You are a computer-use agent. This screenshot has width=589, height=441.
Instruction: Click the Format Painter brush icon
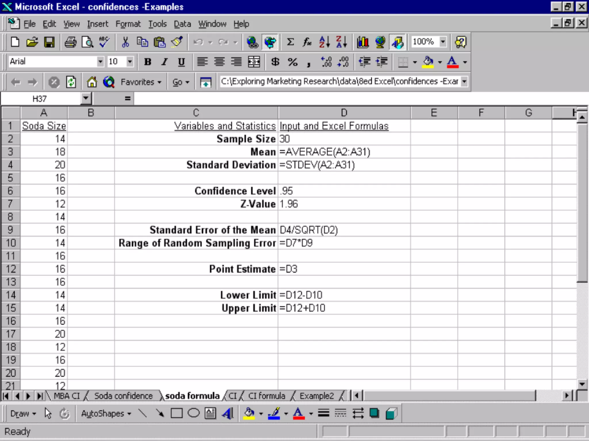click(177, 42)
